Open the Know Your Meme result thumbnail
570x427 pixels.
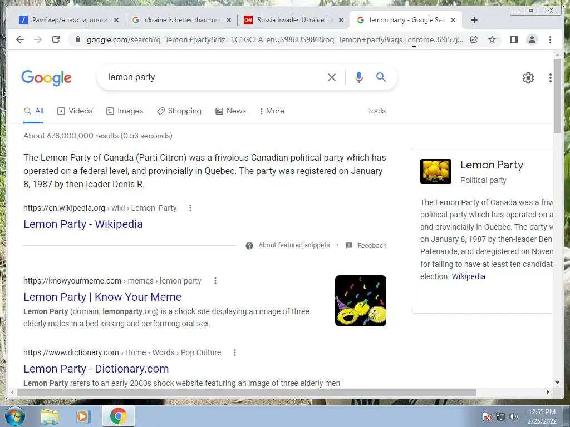tap(361, 301)
